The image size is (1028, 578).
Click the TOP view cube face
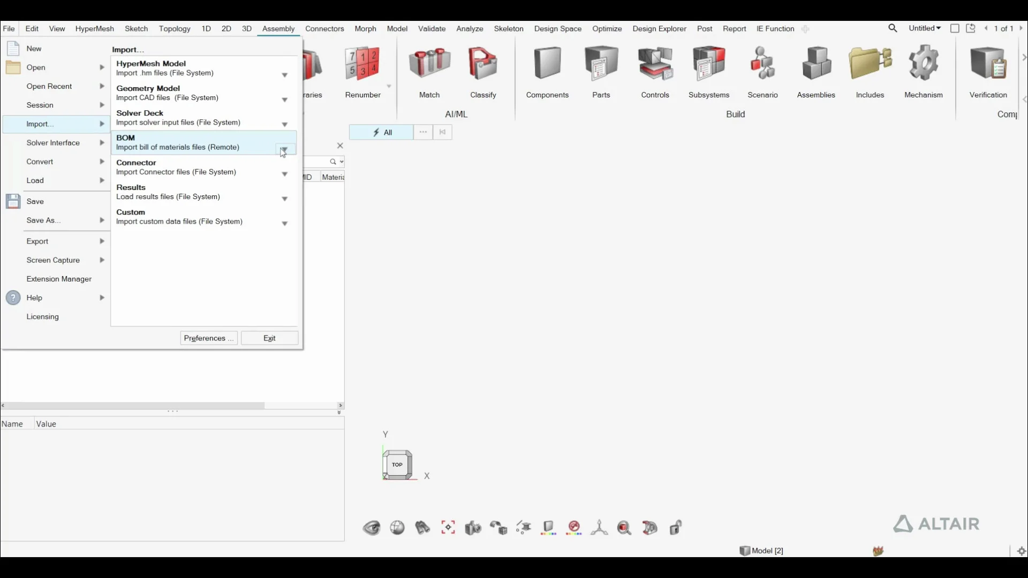point(397,465)
